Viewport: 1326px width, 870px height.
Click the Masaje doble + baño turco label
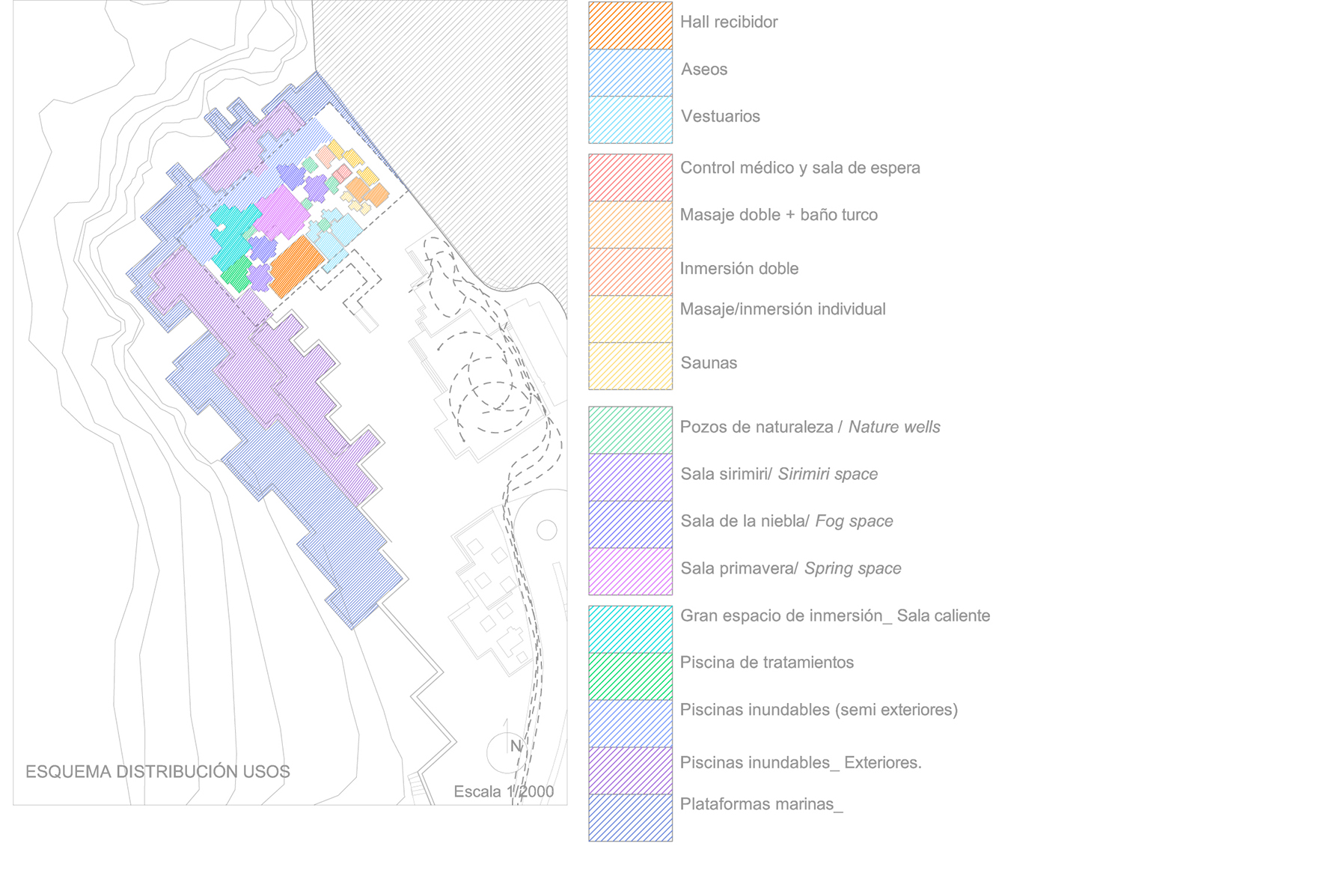click(x=778, y=215)
